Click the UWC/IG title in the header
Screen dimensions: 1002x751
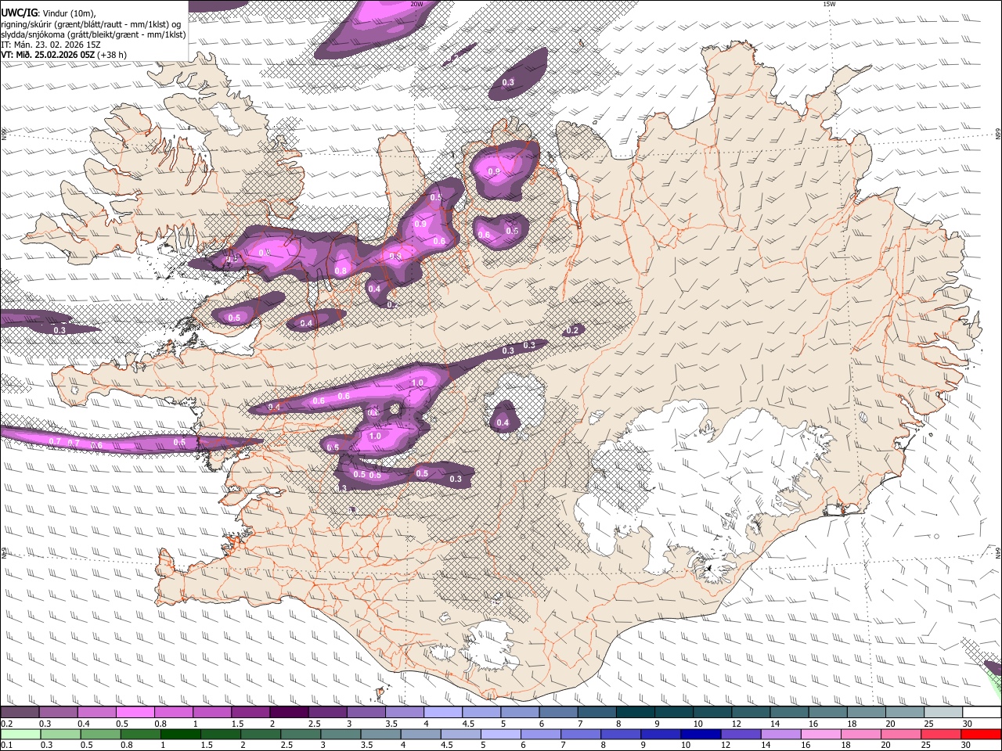click(18, 13)
